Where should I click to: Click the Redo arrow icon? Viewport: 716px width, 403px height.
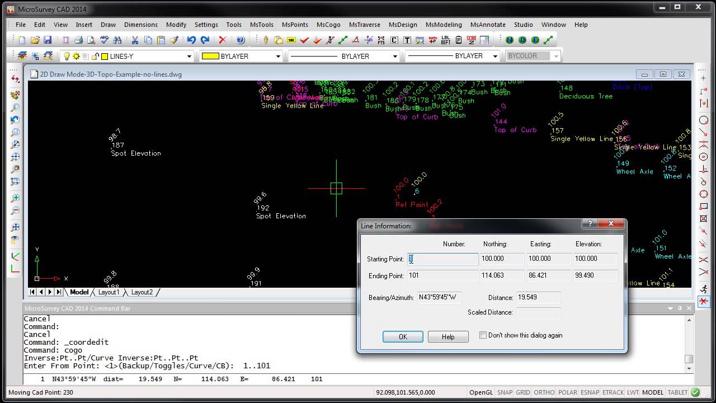click(x=205, y=40)
